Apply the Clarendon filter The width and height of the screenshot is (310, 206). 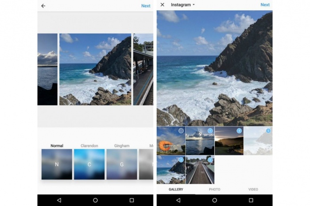pos(89,164)
